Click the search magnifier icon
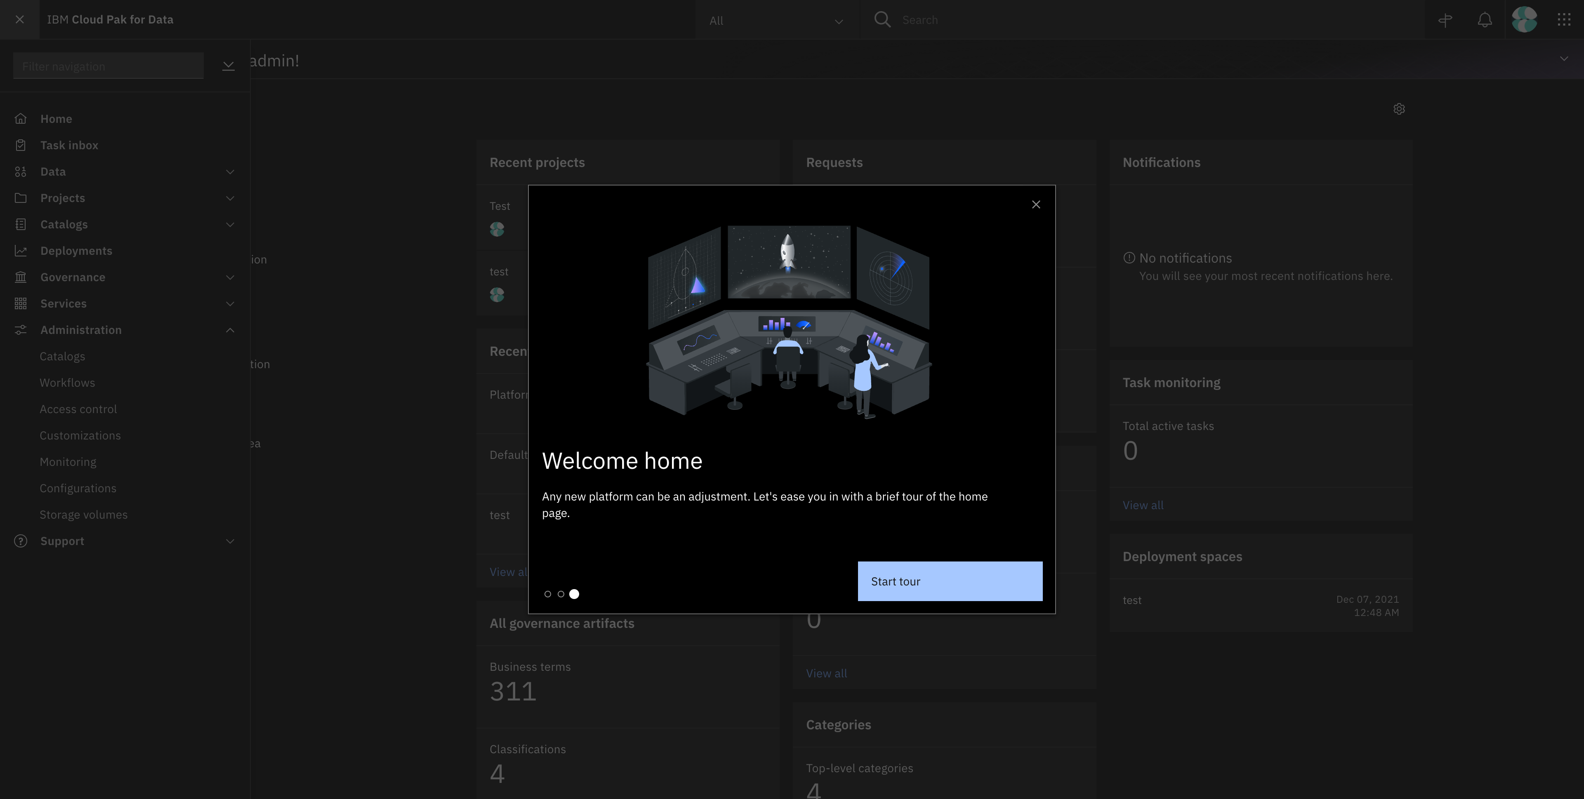This screenshot has width=1584, height=799. point(882,20)
